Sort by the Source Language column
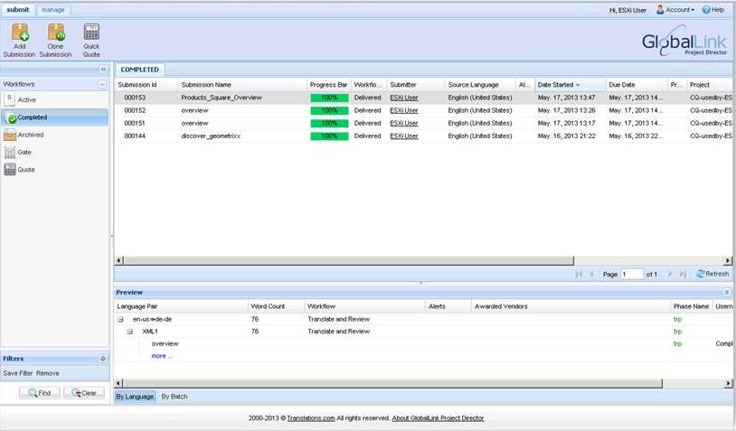The height and width of the screenshot is (431, 736). [480, 85]
